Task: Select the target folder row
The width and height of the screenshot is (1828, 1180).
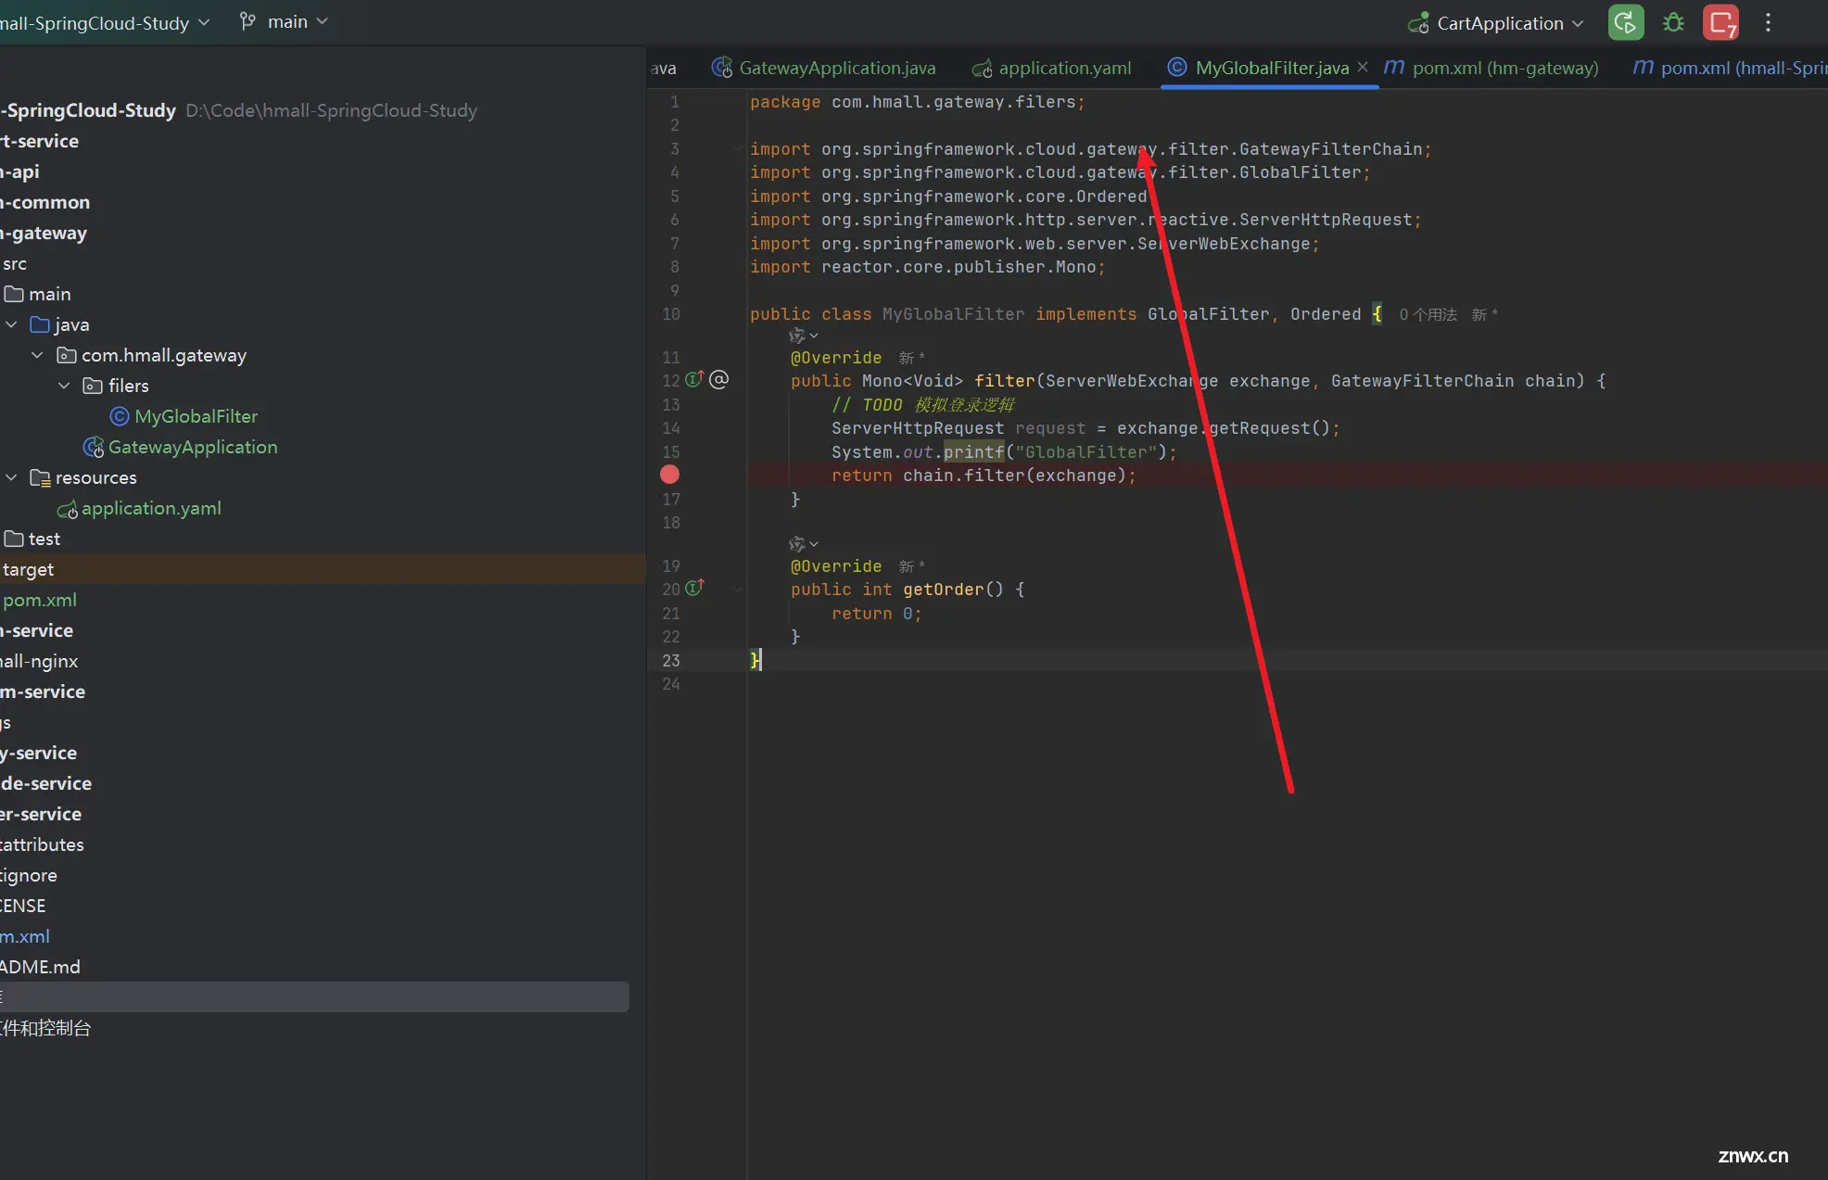Action: coord(323,569)
